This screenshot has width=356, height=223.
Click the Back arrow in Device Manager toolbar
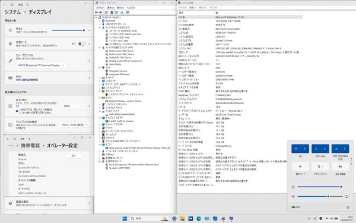coord(97,12)
